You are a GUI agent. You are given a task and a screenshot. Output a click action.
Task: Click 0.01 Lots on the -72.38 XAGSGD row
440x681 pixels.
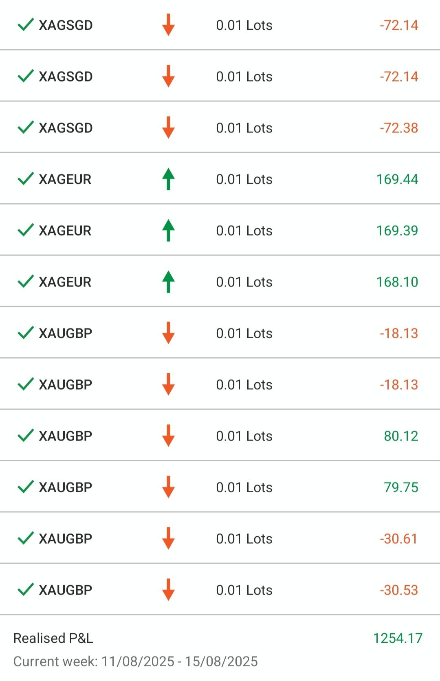244,128
